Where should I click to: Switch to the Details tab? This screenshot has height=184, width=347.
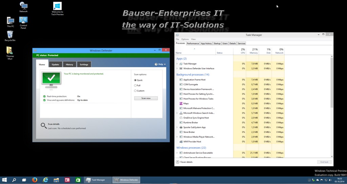coord(232,43)
